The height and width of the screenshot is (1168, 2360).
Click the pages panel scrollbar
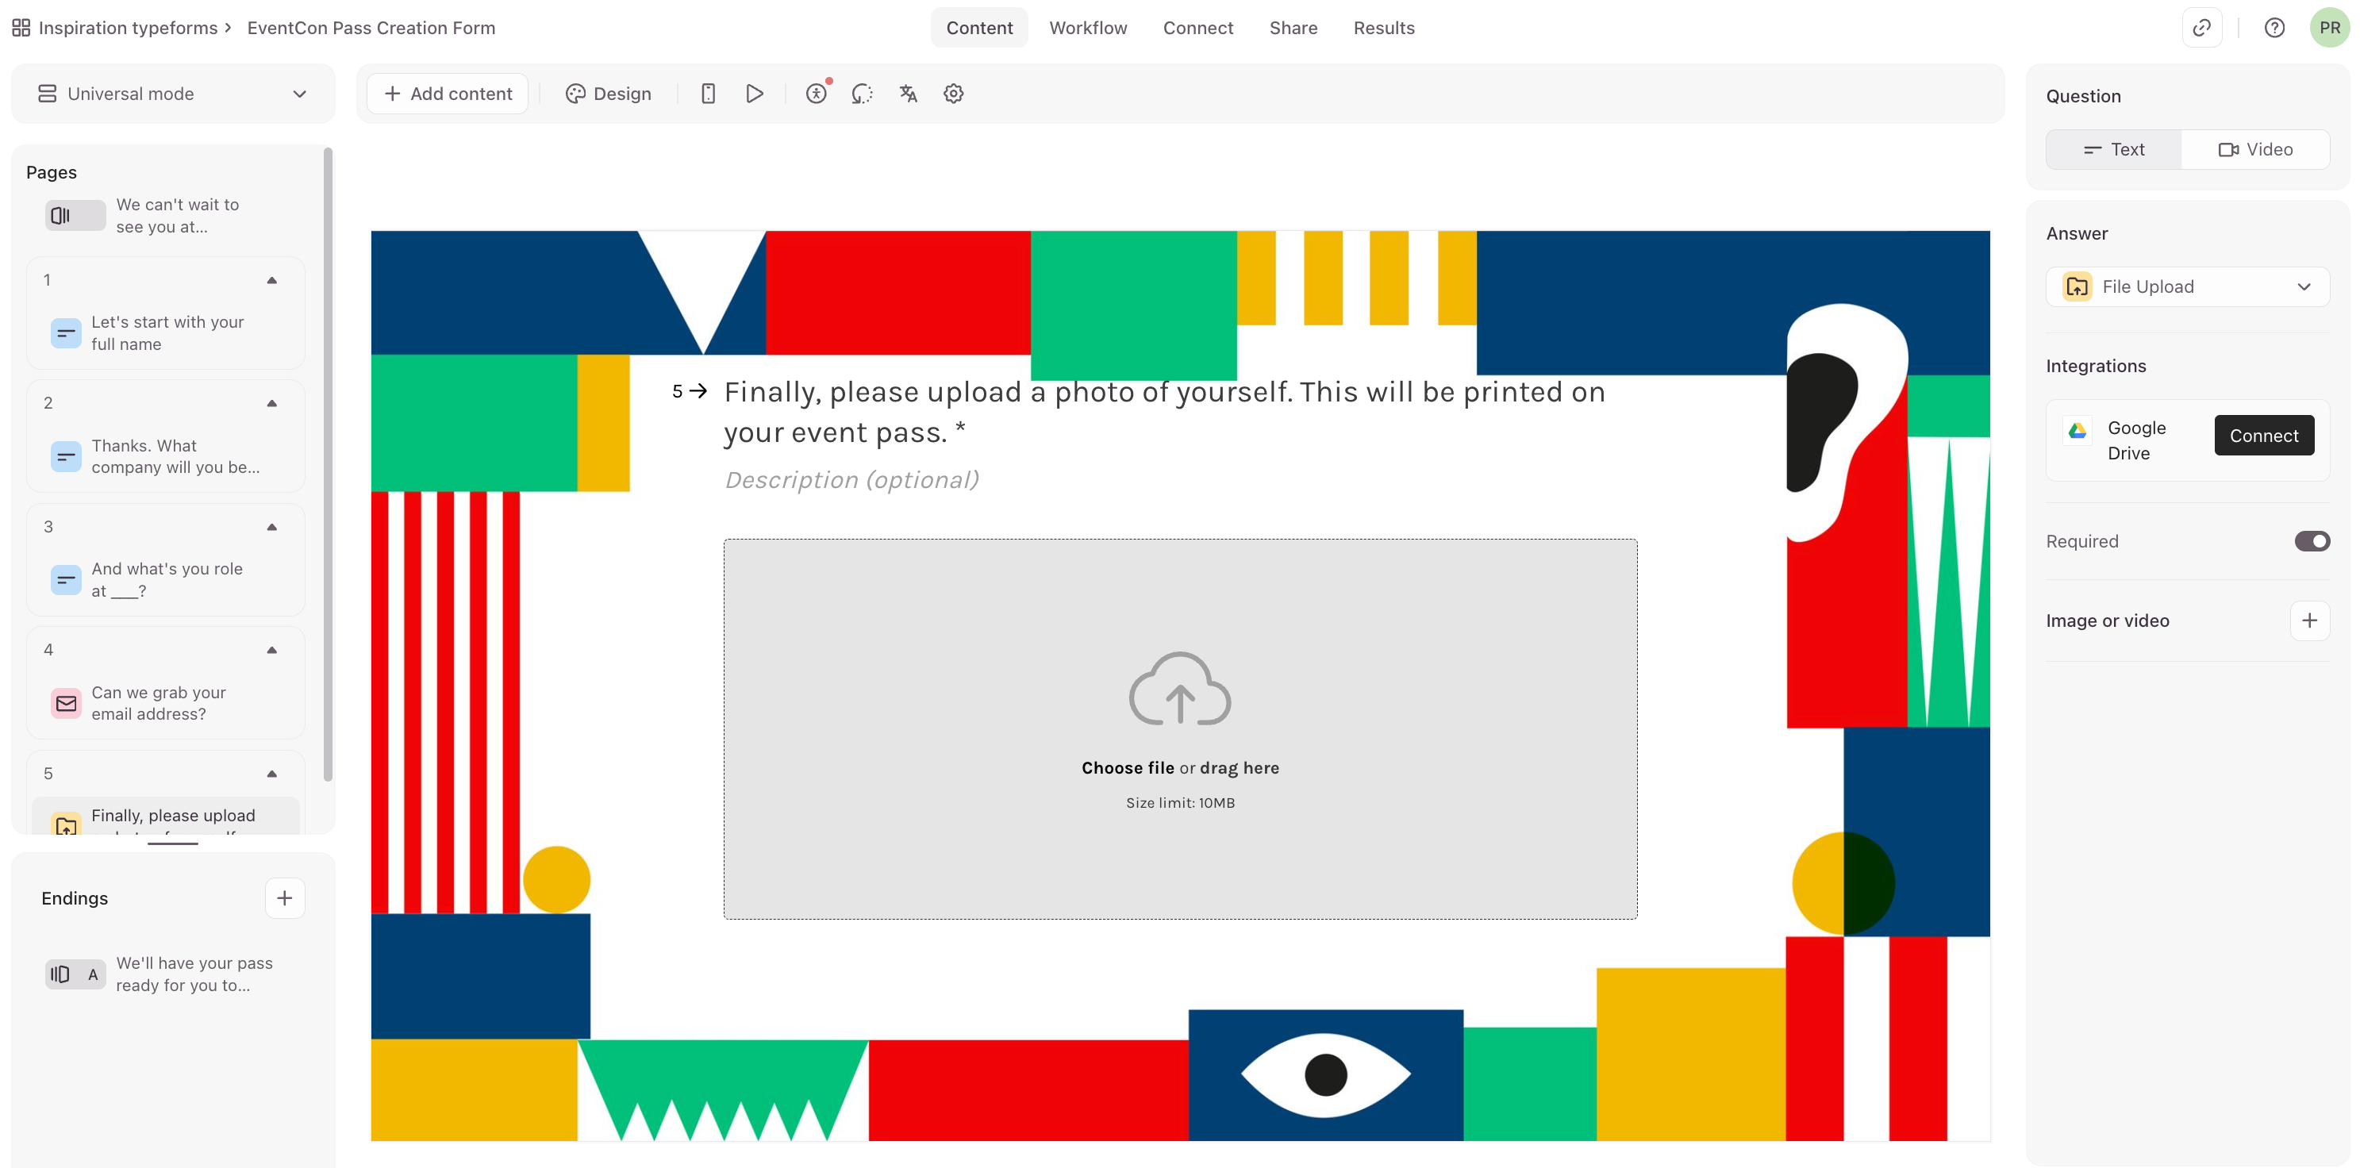(328, 463)
